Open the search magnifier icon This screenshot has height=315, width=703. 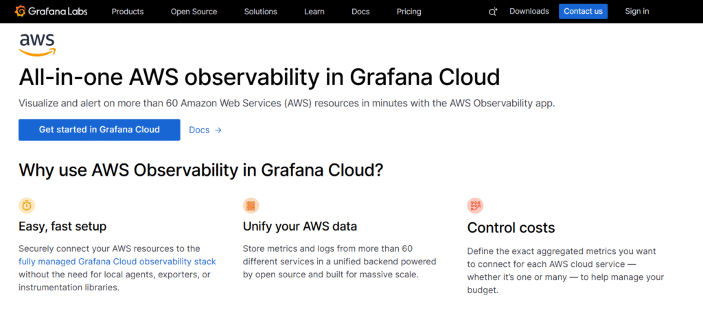click(492, 12)
